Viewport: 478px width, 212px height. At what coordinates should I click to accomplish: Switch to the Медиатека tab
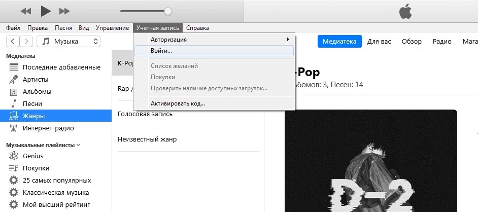coord(339,42)
